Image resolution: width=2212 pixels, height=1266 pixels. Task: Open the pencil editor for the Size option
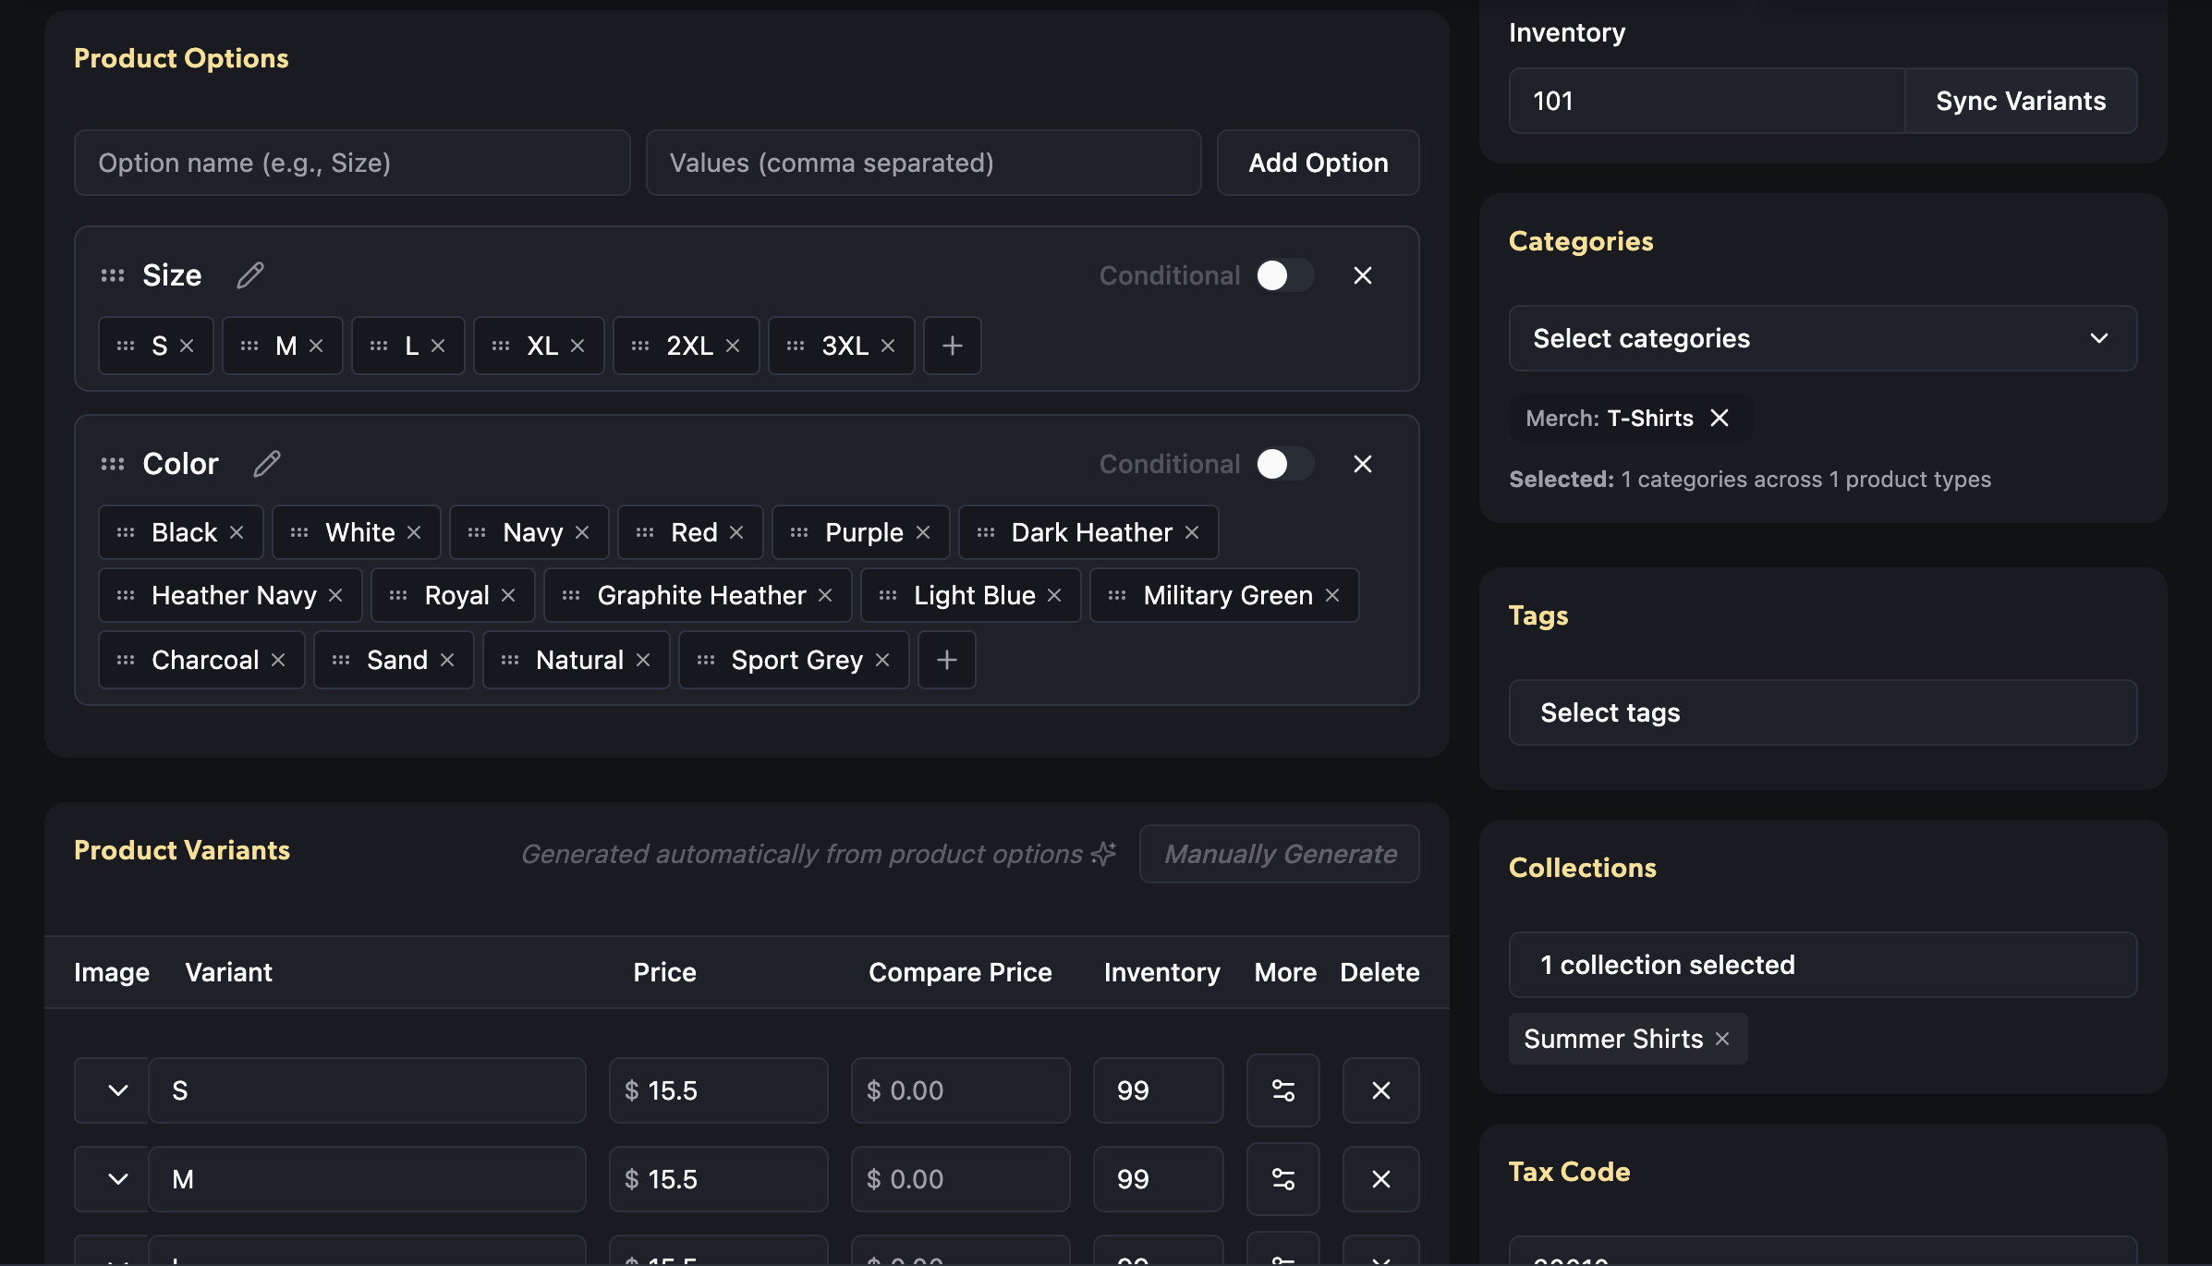(249, 274)
